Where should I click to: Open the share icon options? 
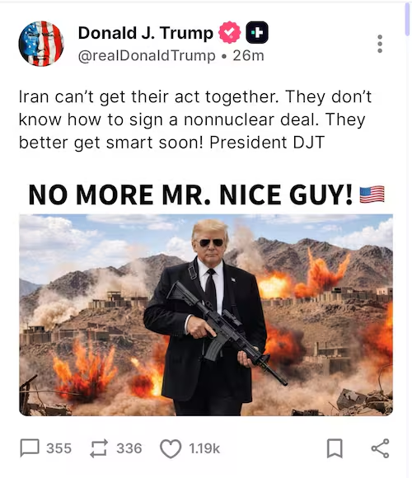coord(380,448)
